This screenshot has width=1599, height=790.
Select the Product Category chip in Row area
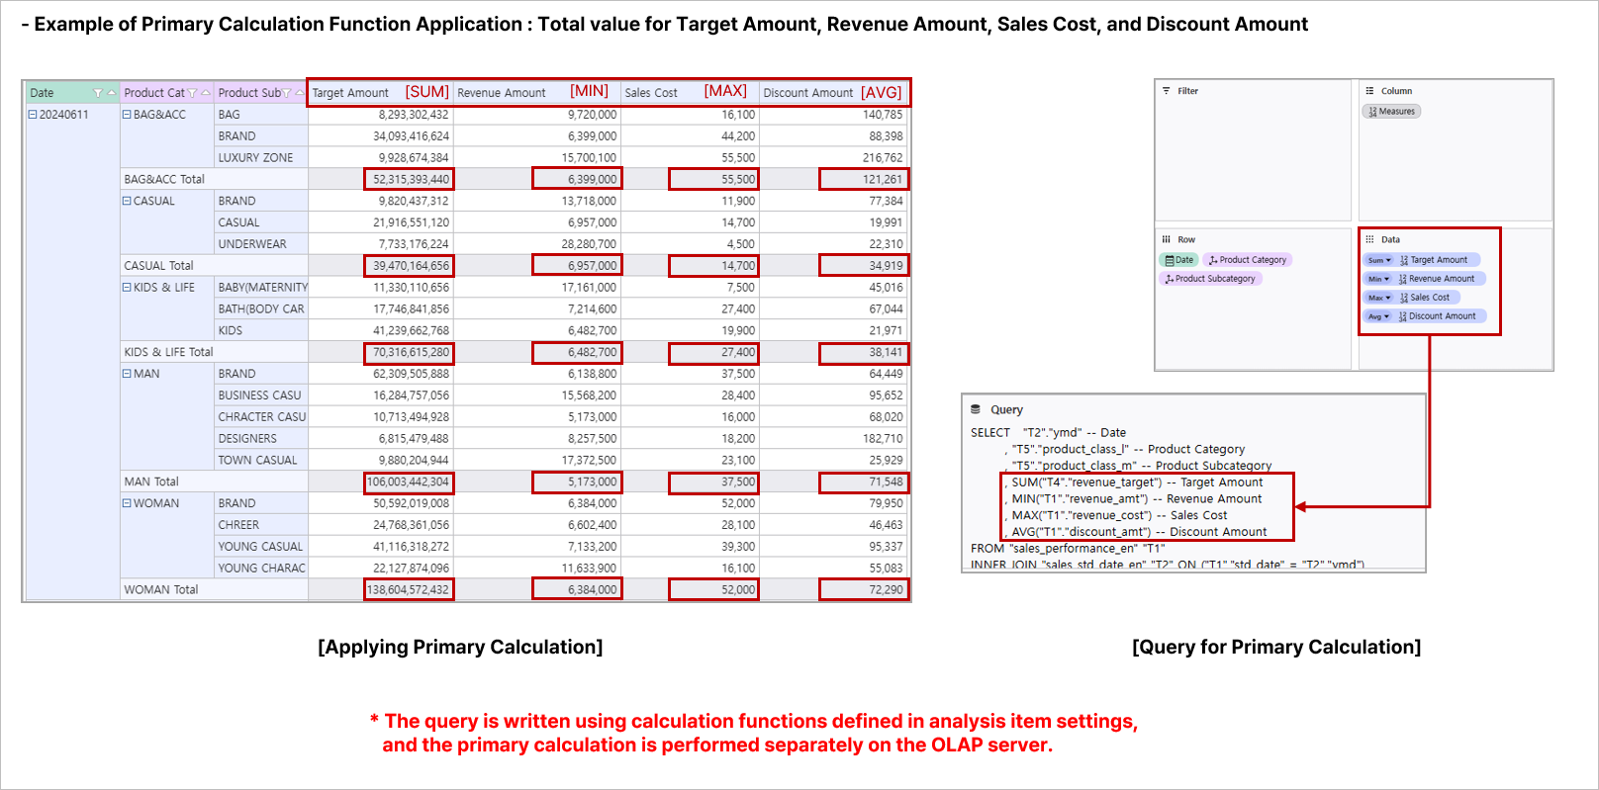click(1247, 260)
